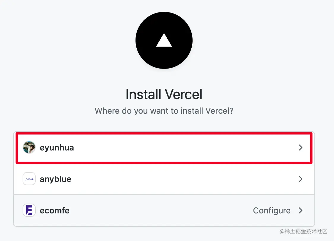Click the word Vercel in the page heading
Viewport: 334px width, 241px height.
click(x=183, y=94)
